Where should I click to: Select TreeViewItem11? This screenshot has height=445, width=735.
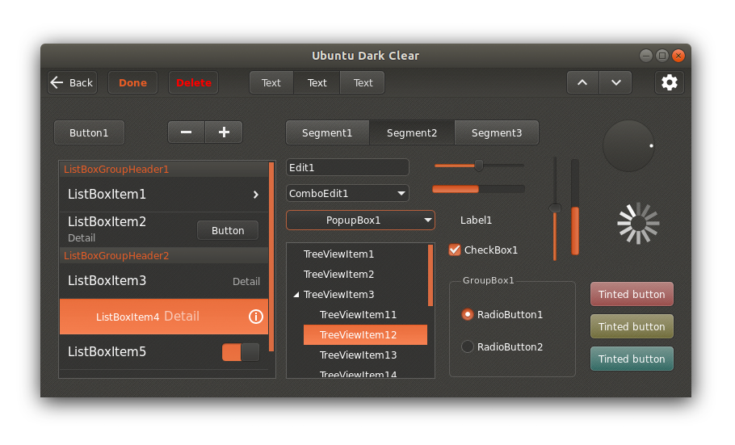point(358,315)
